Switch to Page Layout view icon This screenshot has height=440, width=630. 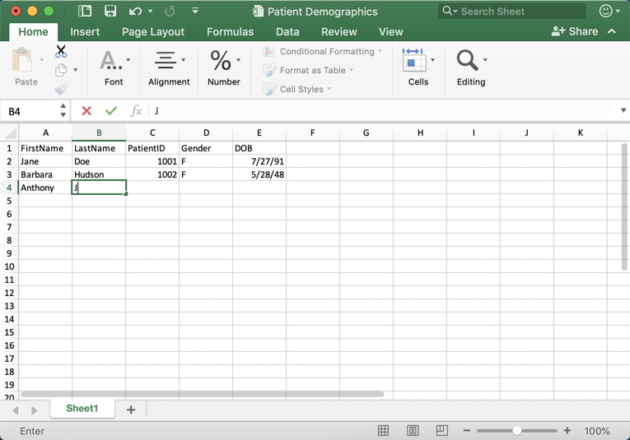pyautogui.click(x=413, y=431)
